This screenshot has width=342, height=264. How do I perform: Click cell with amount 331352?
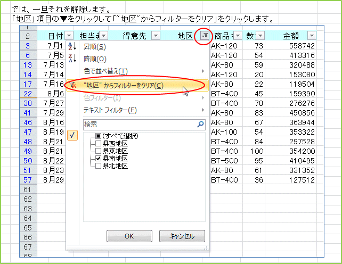tap(290, 170)
